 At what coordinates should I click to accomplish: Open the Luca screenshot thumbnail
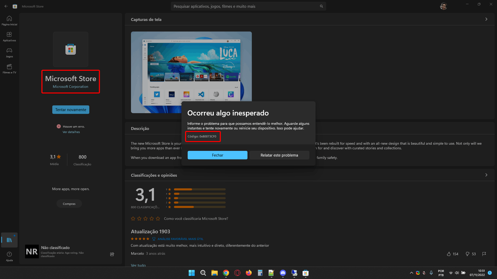tap(191, 72)
